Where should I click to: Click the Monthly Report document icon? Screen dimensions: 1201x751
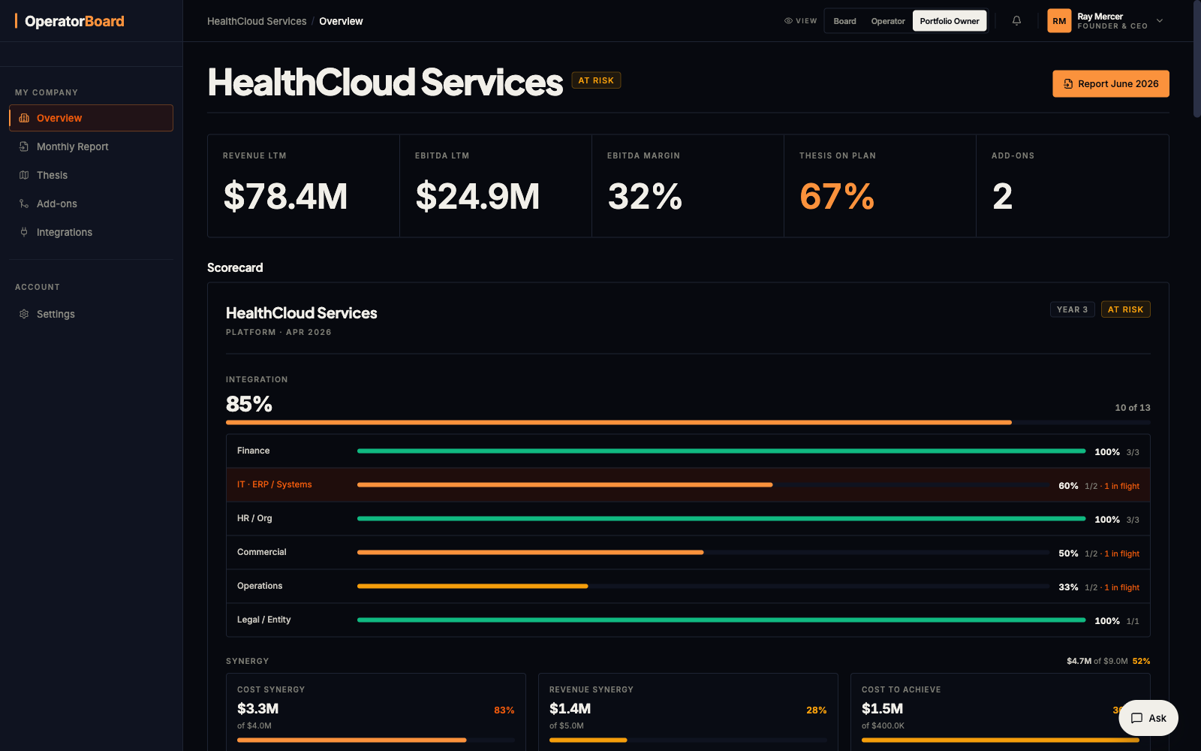tap(24, 146)
